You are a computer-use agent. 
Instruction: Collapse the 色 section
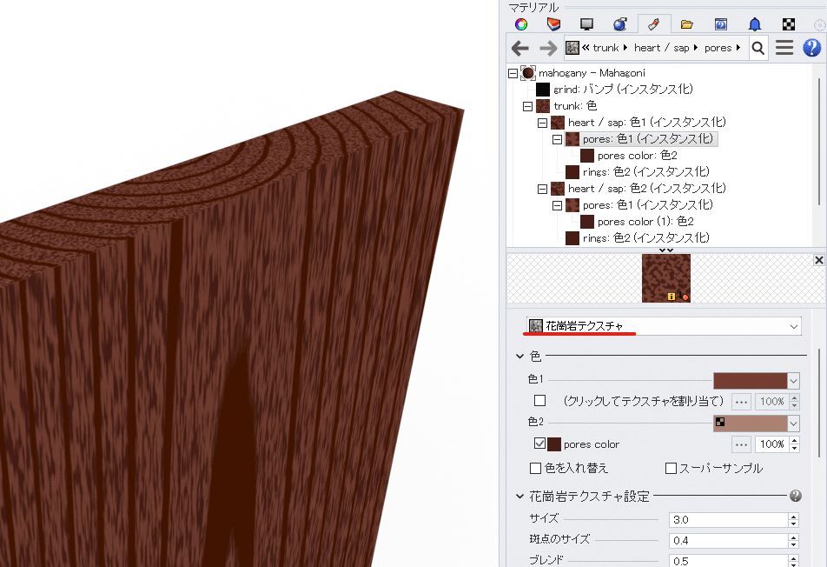pos(519,357)
